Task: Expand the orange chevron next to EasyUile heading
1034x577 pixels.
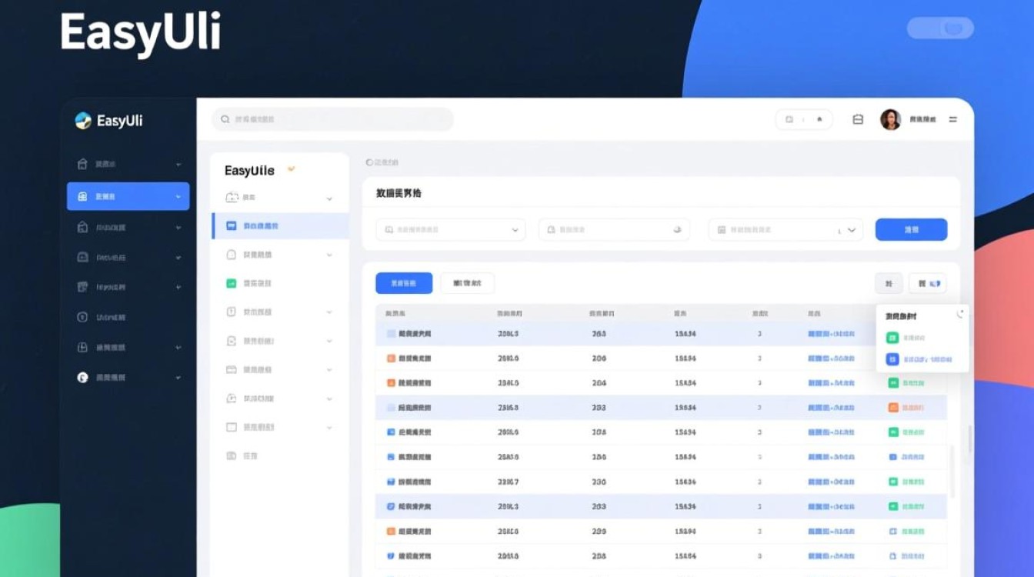Action: 291,169
